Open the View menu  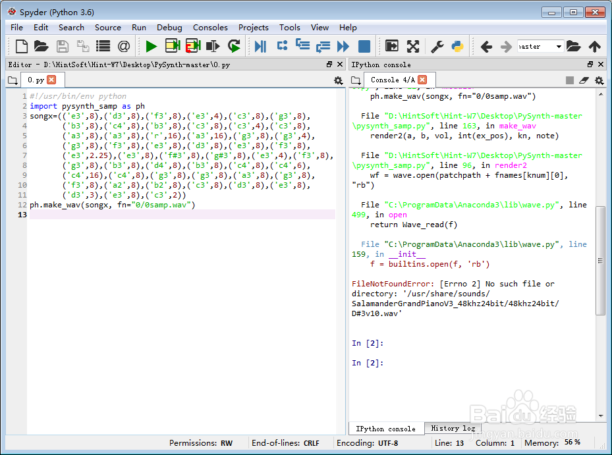coord(320,27)
